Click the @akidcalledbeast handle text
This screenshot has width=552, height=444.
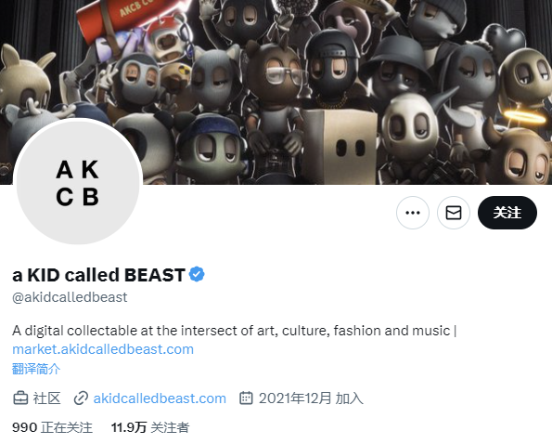tap(70, 297)
